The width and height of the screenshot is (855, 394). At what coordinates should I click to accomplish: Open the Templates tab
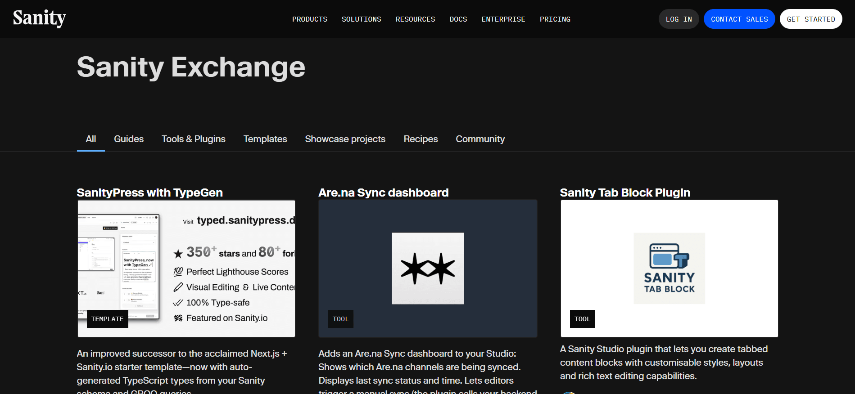[x=265, y=139]
